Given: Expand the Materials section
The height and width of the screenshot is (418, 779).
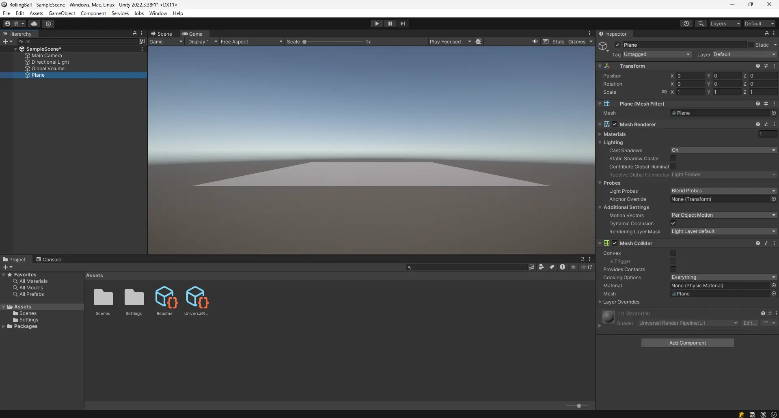Looking at the screenshot, I should click(x=600, y=134).
